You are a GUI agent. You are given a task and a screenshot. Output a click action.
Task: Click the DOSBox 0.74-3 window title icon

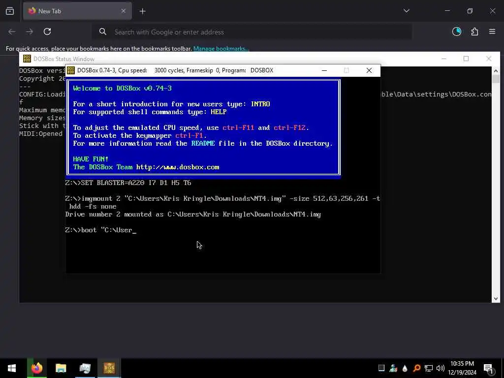(x=71, y=70)
